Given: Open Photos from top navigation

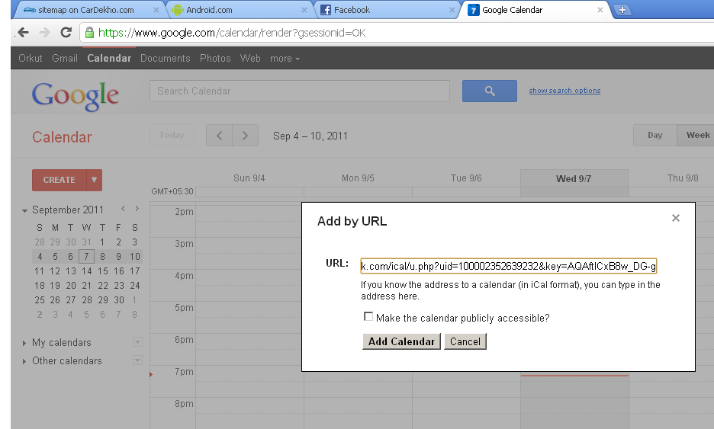Looking at the screenshot, I should (x=215, y=58).
